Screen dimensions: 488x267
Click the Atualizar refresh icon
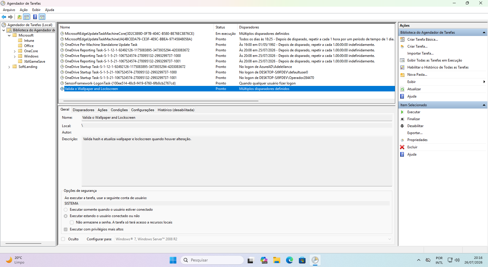coord(402,89)
